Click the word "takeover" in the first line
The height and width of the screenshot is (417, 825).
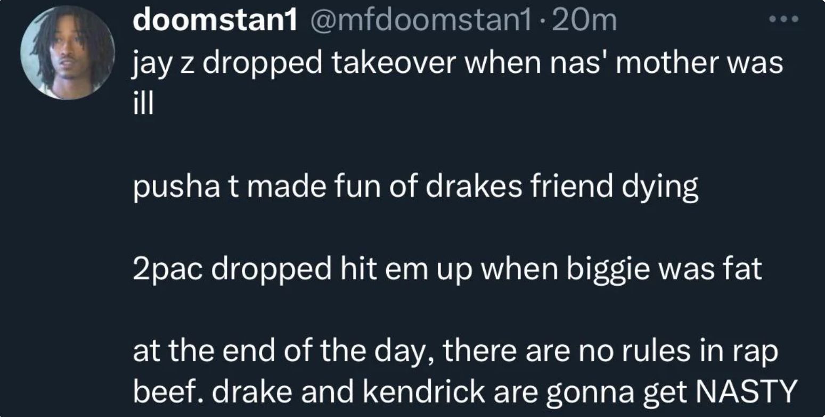tap(393, 64)
